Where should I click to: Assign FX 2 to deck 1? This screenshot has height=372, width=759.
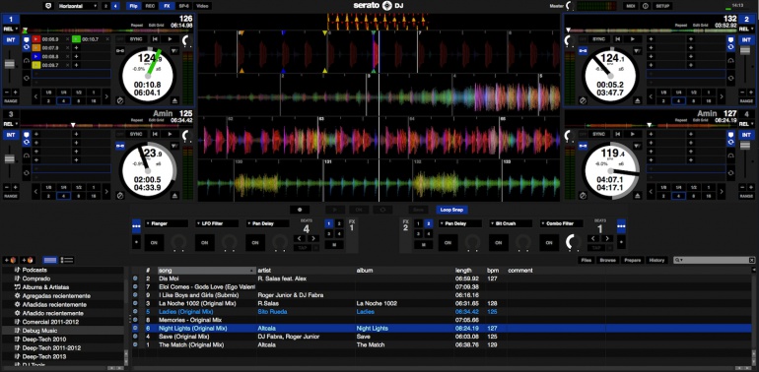point(418,223)
